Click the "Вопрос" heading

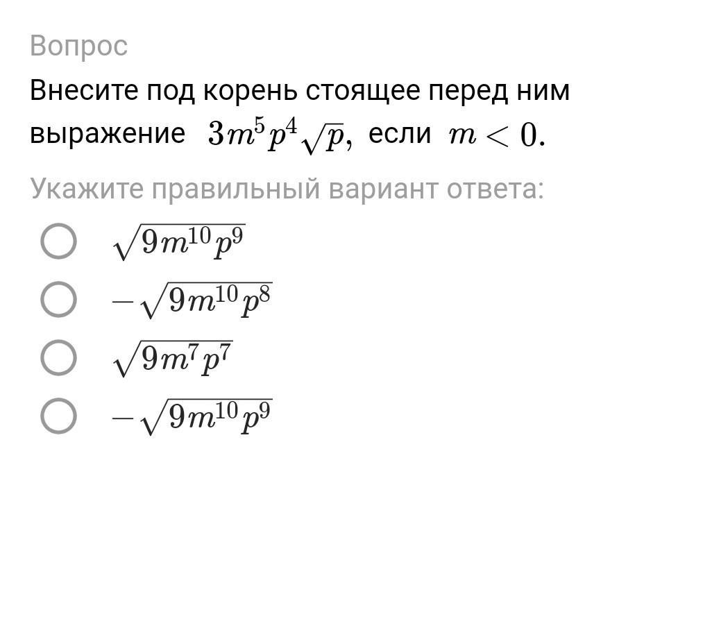[x=79, y=46]
